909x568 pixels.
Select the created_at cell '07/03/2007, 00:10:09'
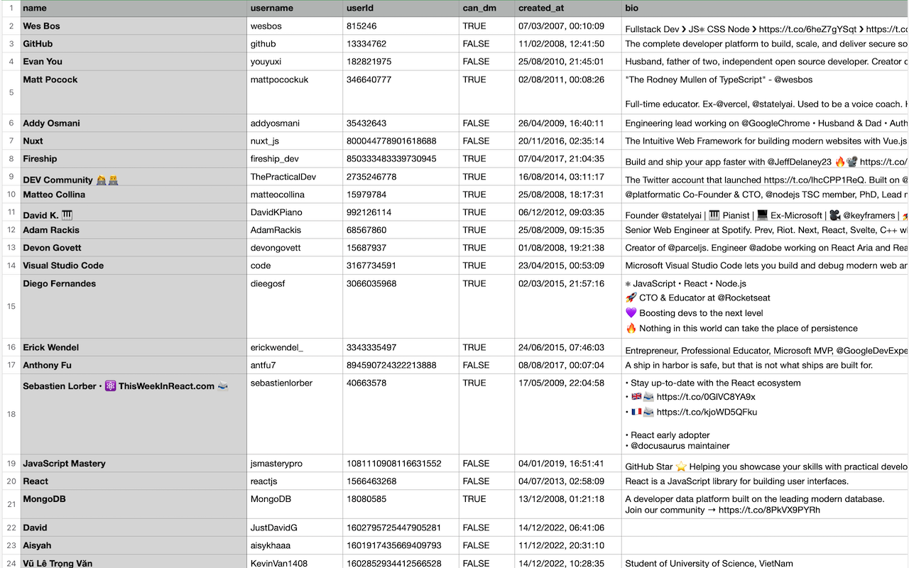point(568,26)
